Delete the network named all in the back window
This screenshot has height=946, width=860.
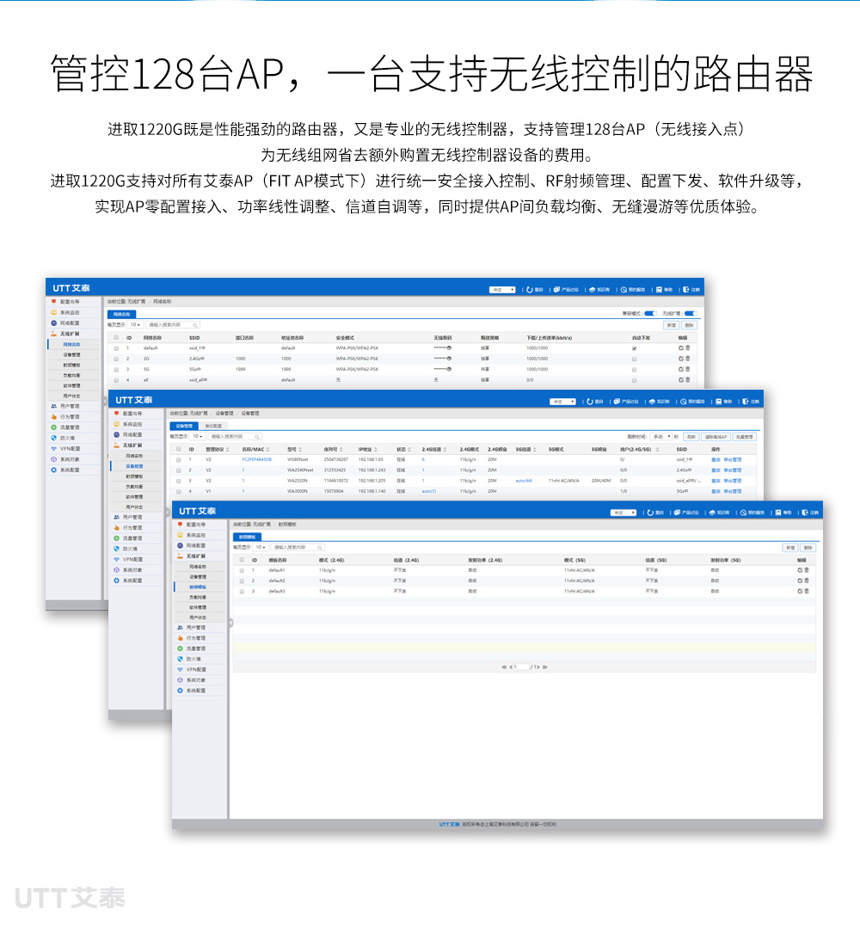click(687, 380)
